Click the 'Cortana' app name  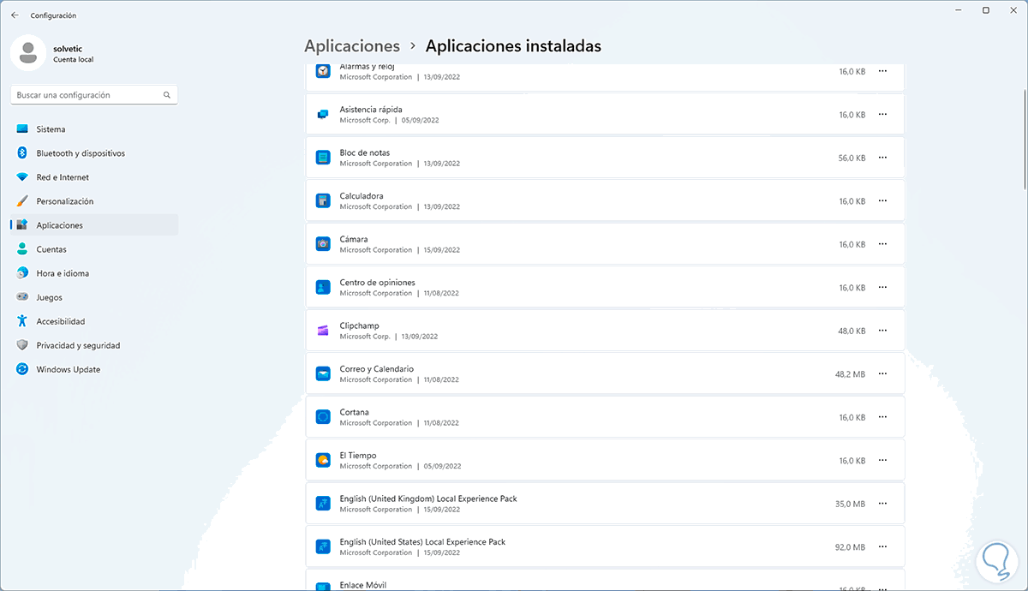click(354, 412)
